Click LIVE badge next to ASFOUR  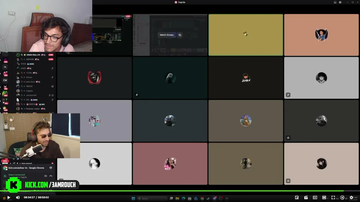click(x=51, y=59)
